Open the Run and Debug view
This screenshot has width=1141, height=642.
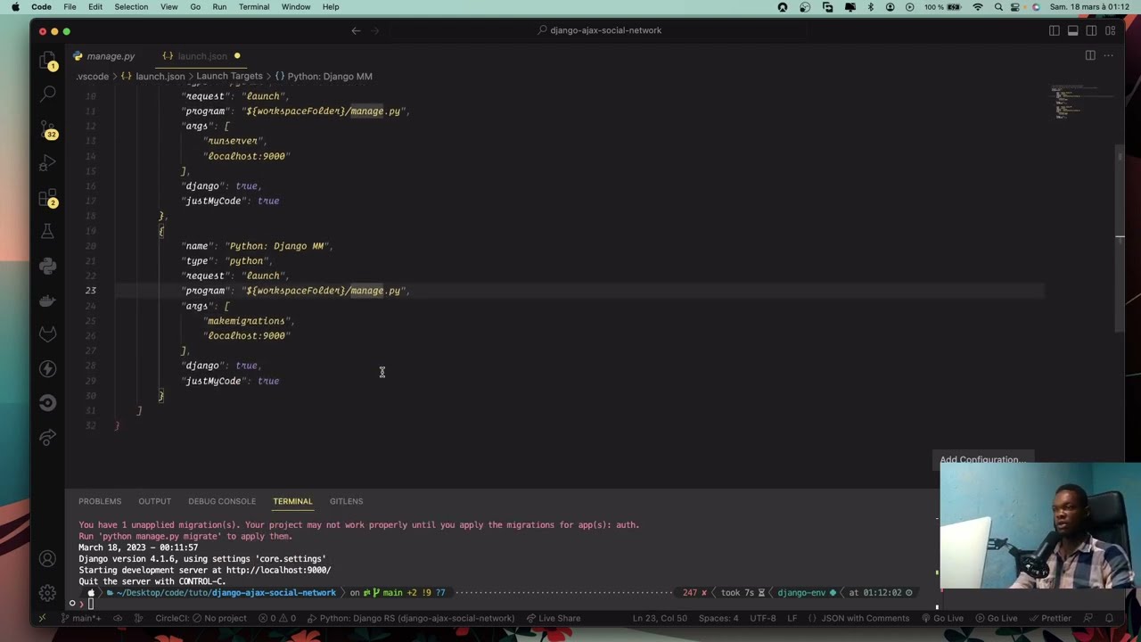(48, 163)
